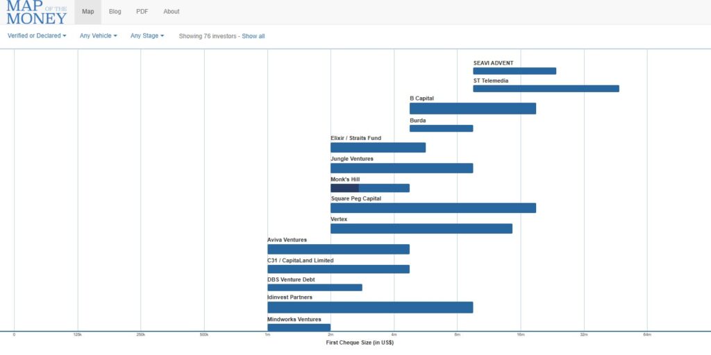Screen dimensions: 711x355
Task: Open the PDF menu item
Action: point(142,12)
